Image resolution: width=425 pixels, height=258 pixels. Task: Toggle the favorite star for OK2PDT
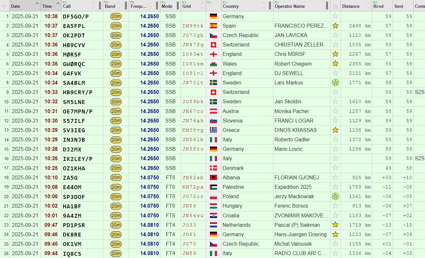click(x=335, y=35)
